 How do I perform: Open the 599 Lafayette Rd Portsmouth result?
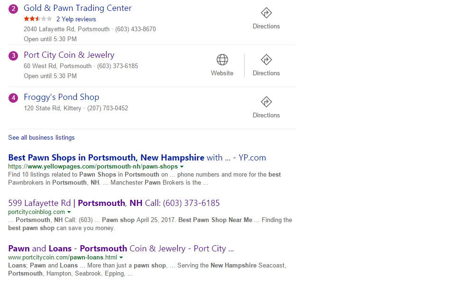(114, 203)
